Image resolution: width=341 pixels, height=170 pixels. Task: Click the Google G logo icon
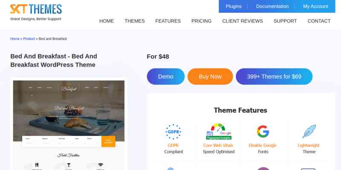point(263,131)
